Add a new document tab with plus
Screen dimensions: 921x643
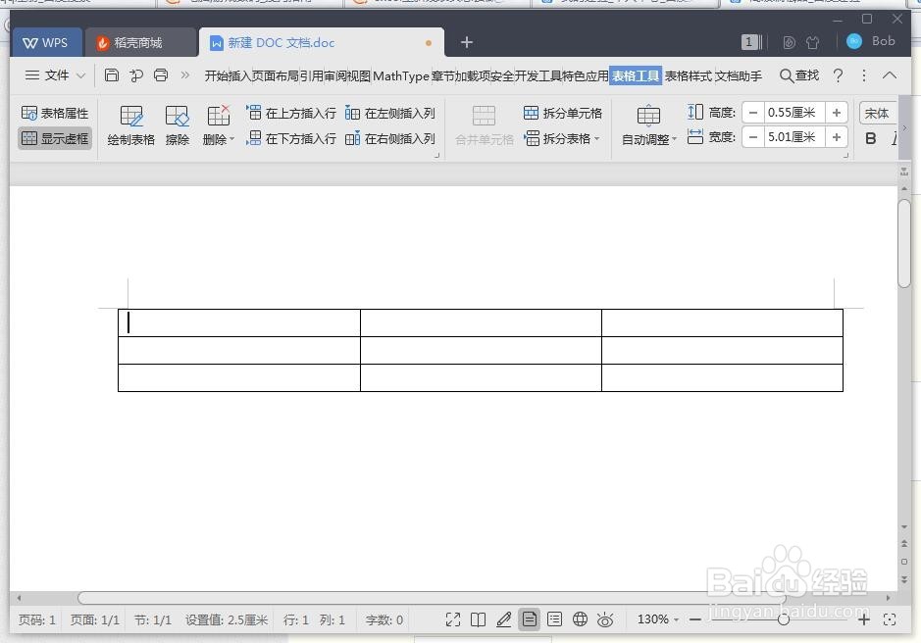(x=467, y=42)
